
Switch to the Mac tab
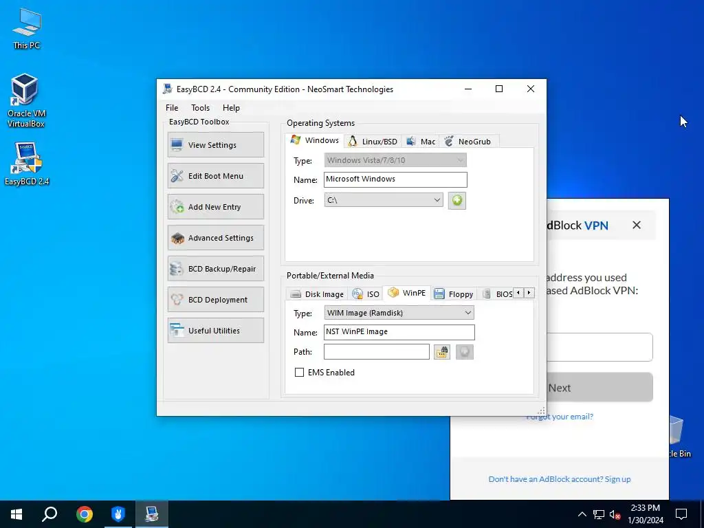pos(421,142)
